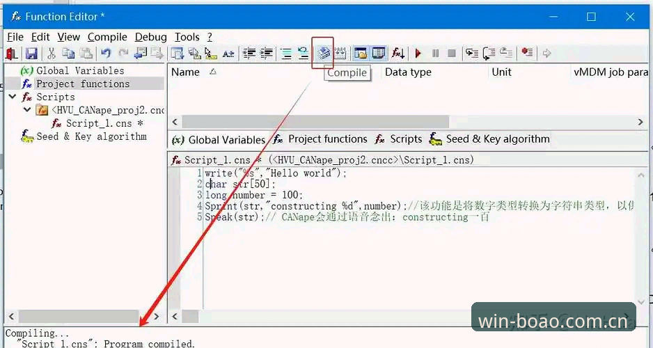Click the Unit column header
The image size is (653, 348).
501,72
